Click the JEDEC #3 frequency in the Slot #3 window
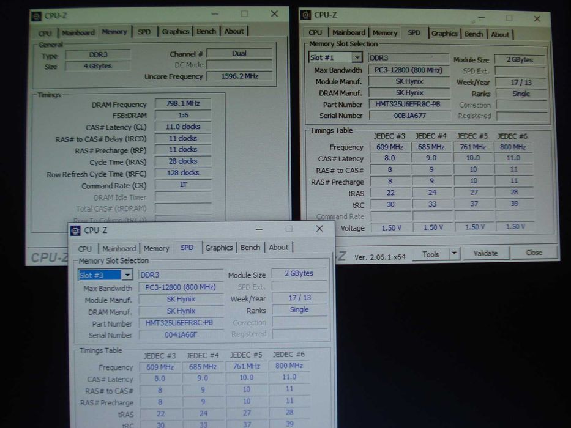 tap(160, 367)
